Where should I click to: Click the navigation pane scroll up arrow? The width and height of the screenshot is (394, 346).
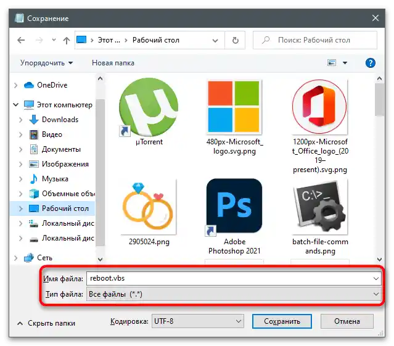pyautogui.click(x=100, y=78)
